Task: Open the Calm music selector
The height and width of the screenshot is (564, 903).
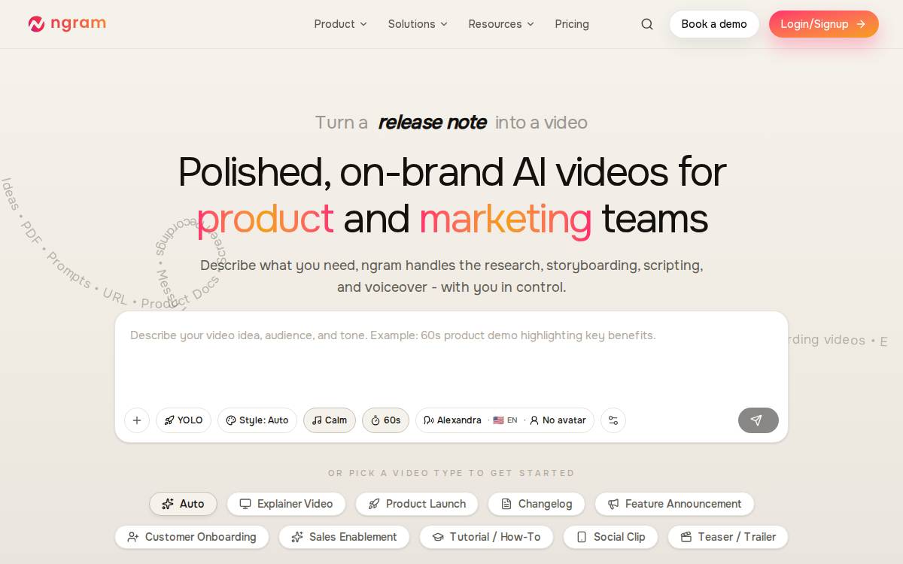Action: [330, 420]
